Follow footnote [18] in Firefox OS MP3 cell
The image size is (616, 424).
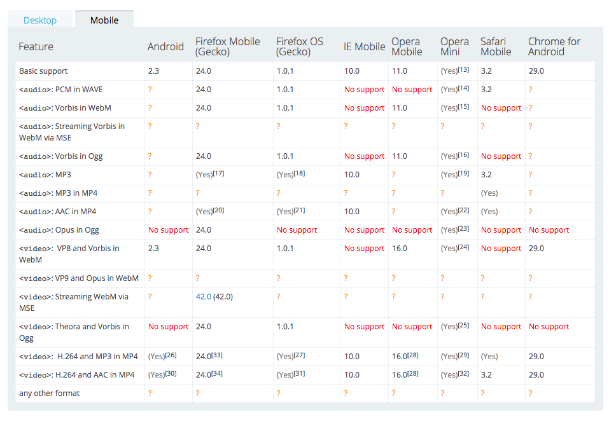pyautogui.click(x=299, y=173)
